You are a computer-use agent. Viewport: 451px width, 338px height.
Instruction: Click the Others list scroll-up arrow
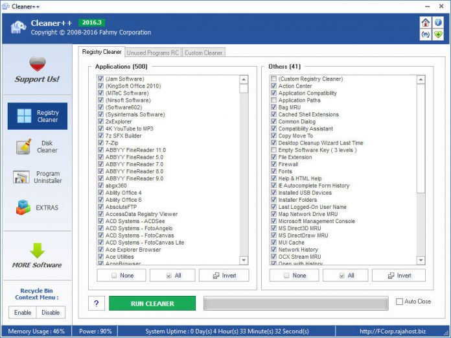421,79
